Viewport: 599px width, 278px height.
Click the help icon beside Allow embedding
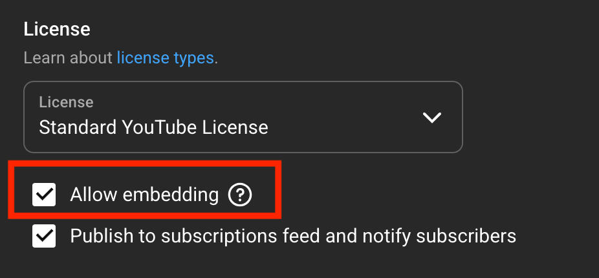pos(240,194)
